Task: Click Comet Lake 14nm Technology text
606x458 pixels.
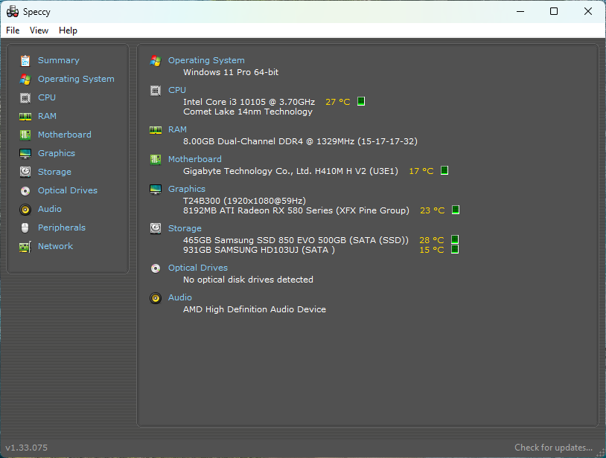Action: [248, 112]
